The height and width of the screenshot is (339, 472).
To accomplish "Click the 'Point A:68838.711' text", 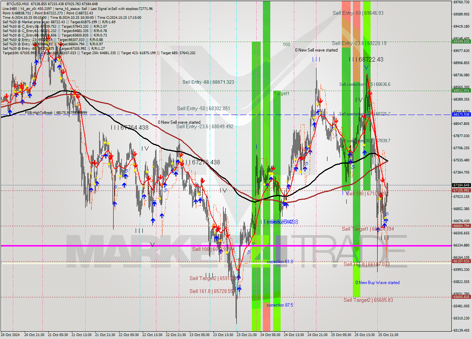I will coord(16,13).
